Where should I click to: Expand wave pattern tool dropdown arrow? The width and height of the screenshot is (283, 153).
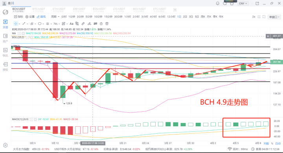click(59, 24)
